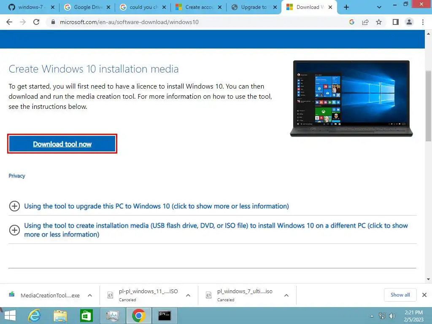Close the Google Drive tab

click(108, 8)
